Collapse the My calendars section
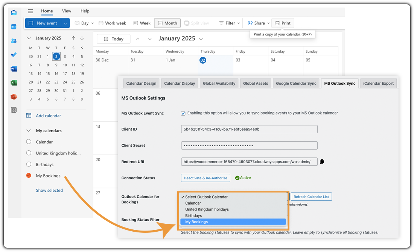The image size is (414, 252). coord(29,130)
